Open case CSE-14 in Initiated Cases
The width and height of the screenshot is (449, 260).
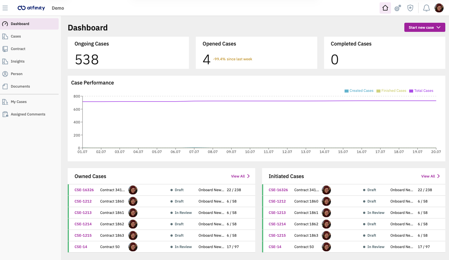[275, 247]
